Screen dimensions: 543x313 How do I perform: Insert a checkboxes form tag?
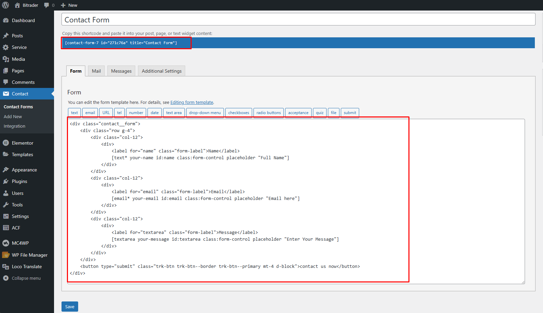(x=239, y=113)
